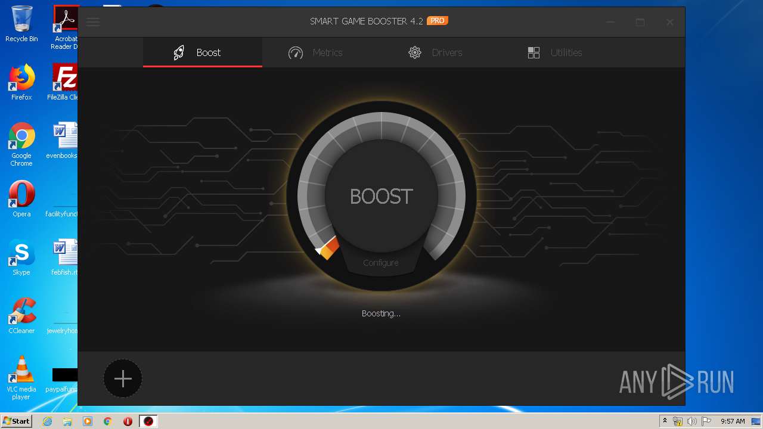
Task: Open Action Center flag in tray
Action: pos(706,421)
